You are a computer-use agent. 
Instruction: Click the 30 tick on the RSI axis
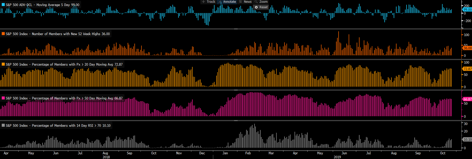tap(465, 124)
